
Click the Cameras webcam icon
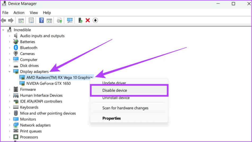click(x=16, y=54)
